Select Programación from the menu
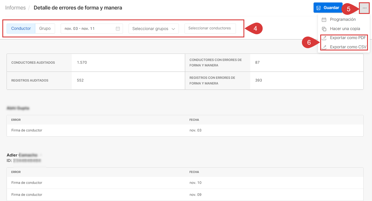Screen dimensions: 372x201 343,19
